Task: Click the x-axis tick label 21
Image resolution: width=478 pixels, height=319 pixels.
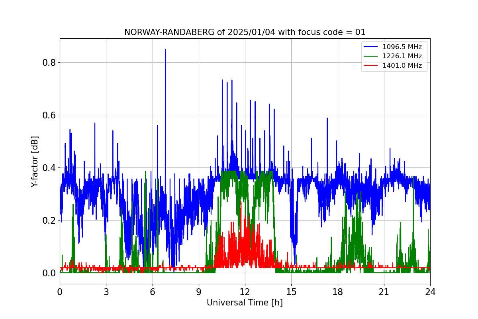Action: click(x=384, y=292)
